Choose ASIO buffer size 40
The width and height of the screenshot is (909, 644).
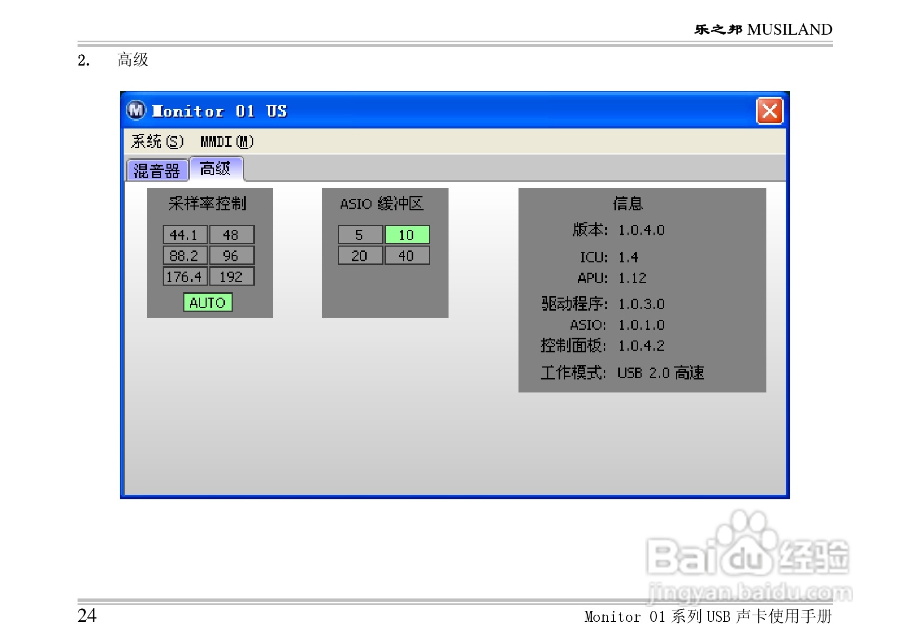click(x=407, y=255)
